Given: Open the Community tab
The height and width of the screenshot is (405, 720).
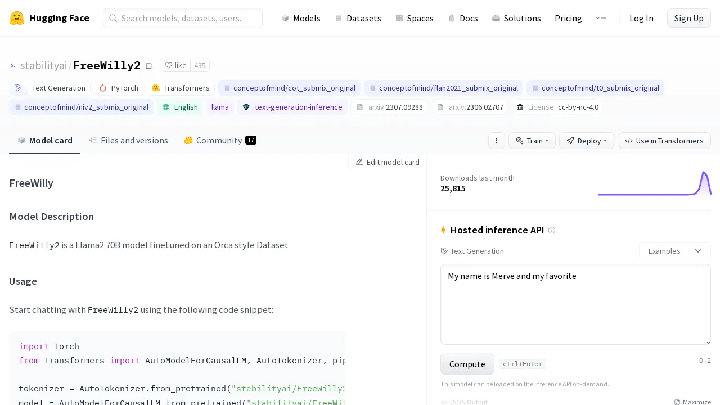Looking at the screenshot, I should (x=220, y=141).
